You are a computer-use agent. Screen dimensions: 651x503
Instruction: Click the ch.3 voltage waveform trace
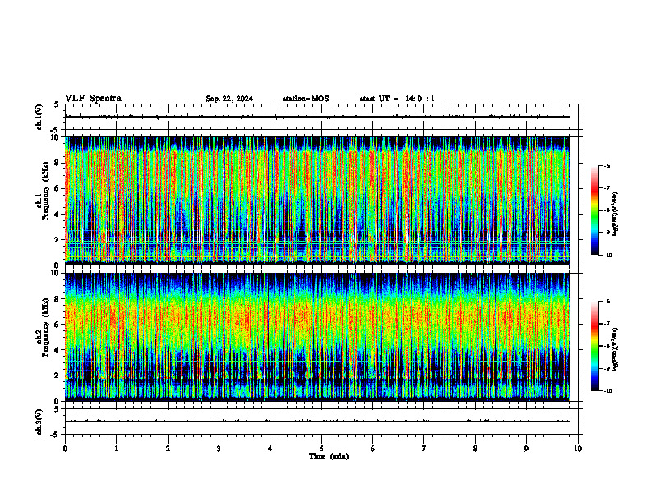(317, 422)
